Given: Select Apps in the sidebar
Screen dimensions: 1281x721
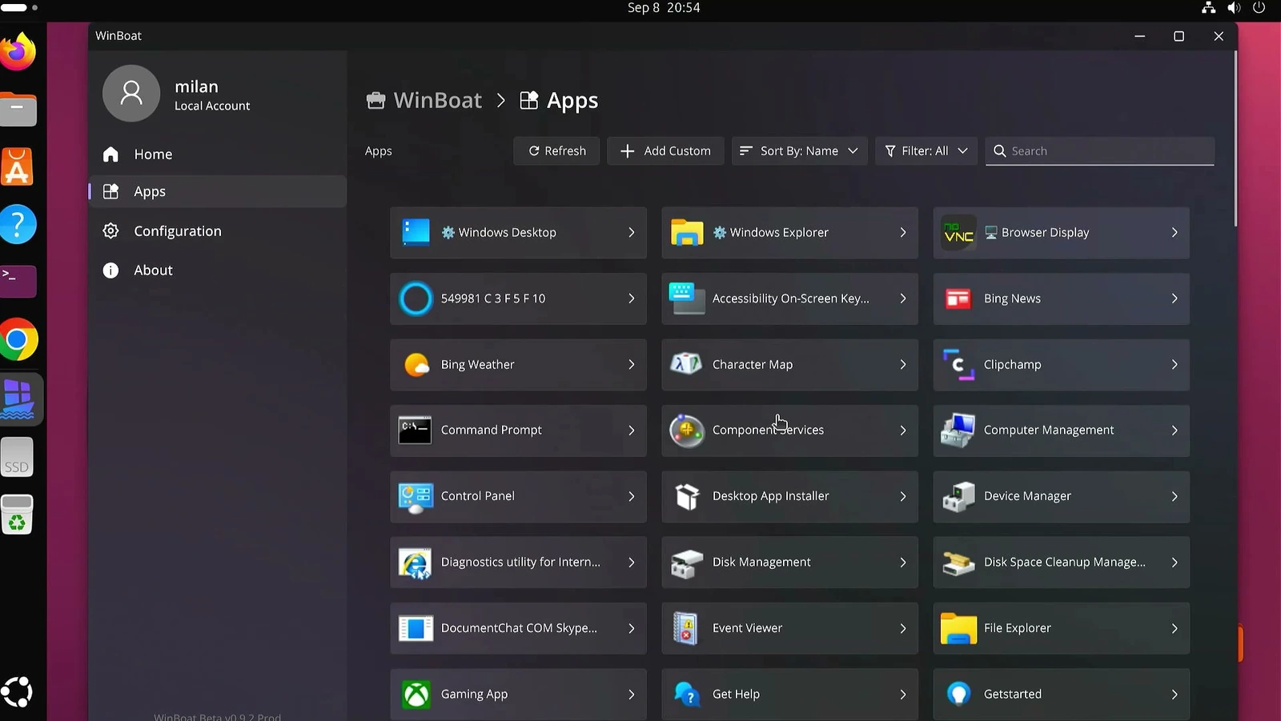Looking at the screenshot, I should click(x=218, y=191).
